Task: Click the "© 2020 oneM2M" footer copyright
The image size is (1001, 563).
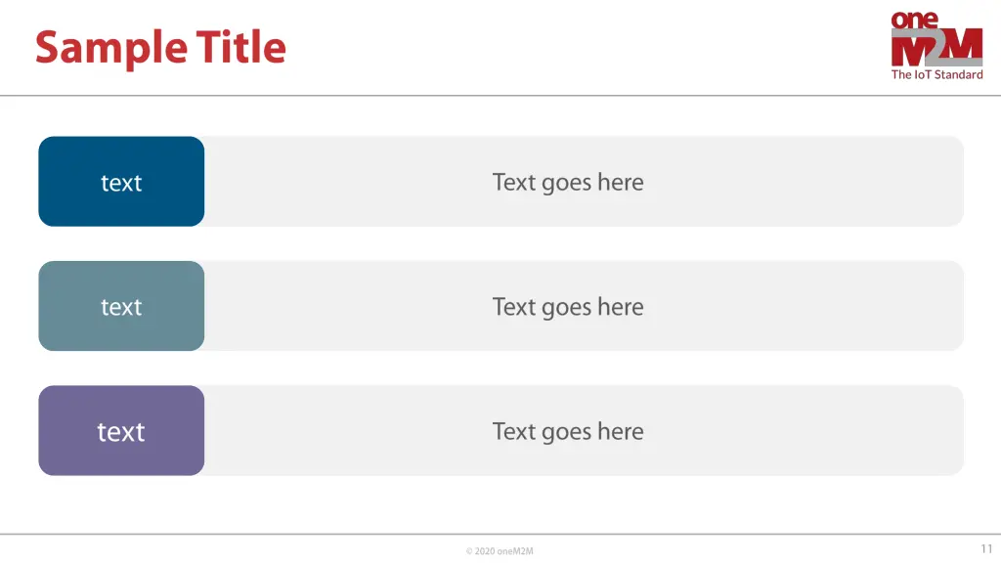Action: point(500,551)
